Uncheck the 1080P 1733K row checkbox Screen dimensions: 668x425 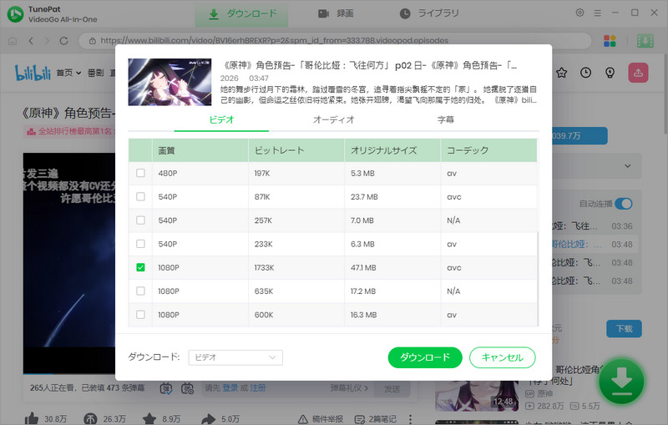coord(140,267)
